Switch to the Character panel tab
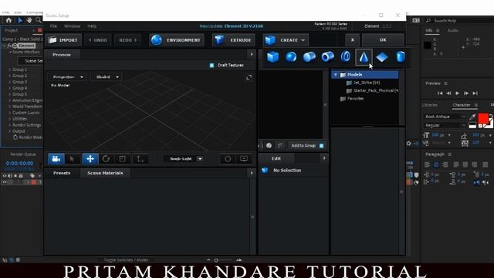The image size is (494, 278). (x=462, y=105)
